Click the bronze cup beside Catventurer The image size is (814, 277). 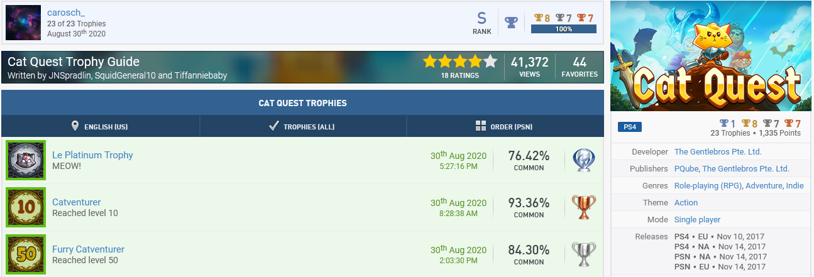click(x=583, y=207)
